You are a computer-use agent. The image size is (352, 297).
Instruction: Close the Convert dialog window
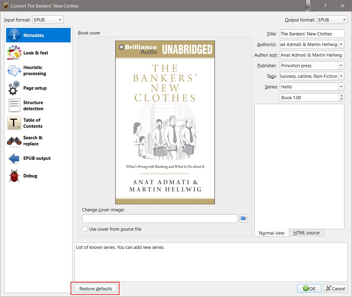342,6
